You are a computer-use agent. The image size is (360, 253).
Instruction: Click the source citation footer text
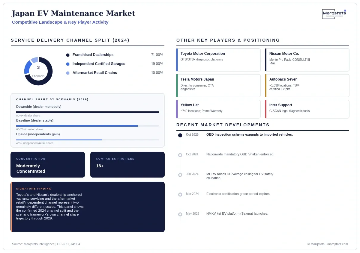point(46,244)
